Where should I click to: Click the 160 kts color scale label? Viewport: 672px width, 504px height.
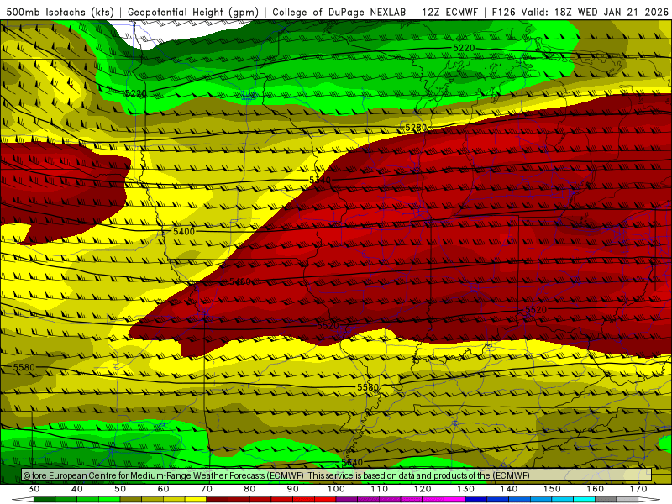(596, 489)
